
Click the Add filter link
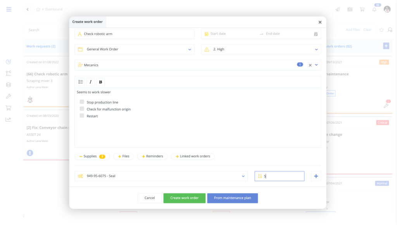point(353,30)
